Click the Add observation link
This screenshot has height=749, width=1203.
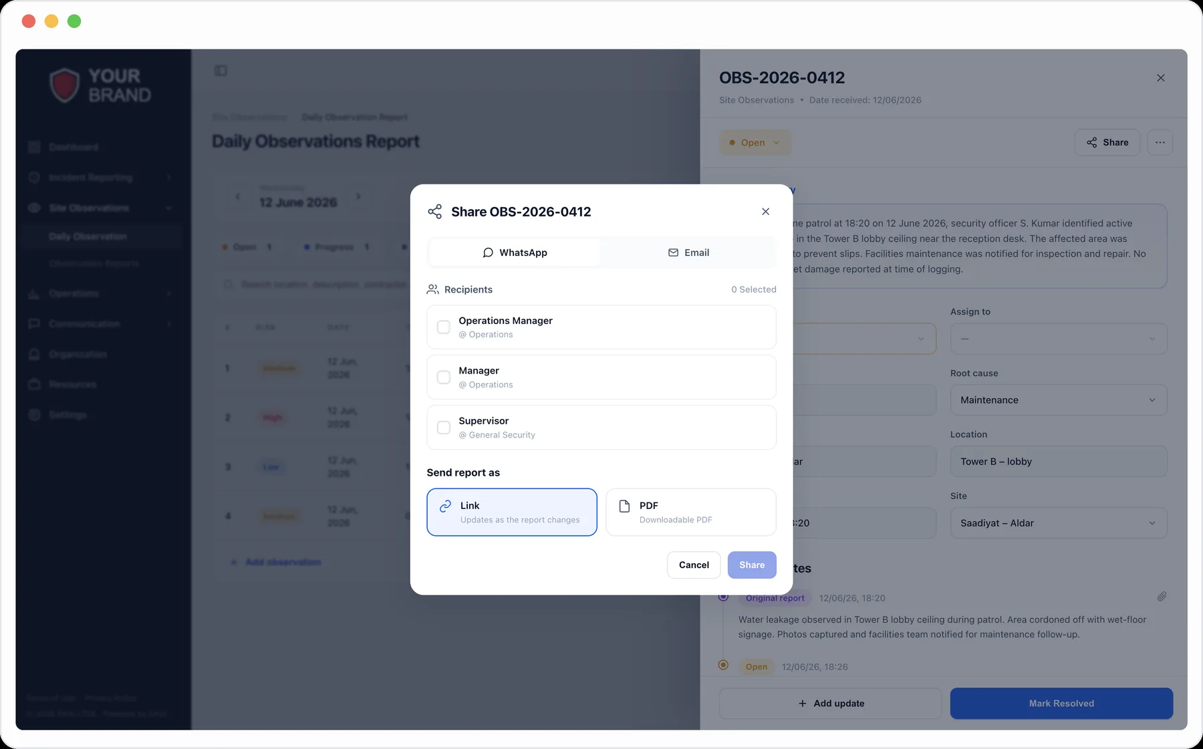[275, 563]
